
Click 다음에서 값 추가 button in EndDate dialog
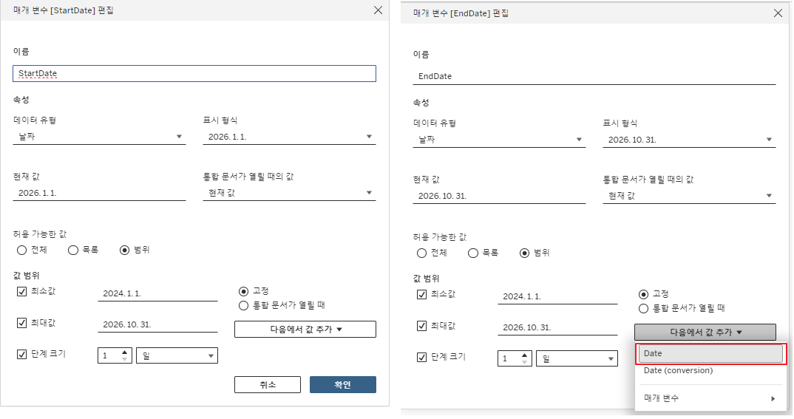click(705, 333)
